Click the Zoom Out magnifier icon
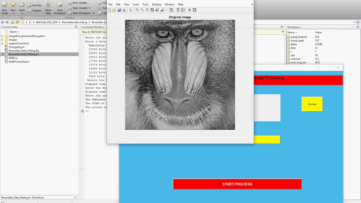Image resolution: width=361 pixels, height=203 pixels. click(142, 10)
